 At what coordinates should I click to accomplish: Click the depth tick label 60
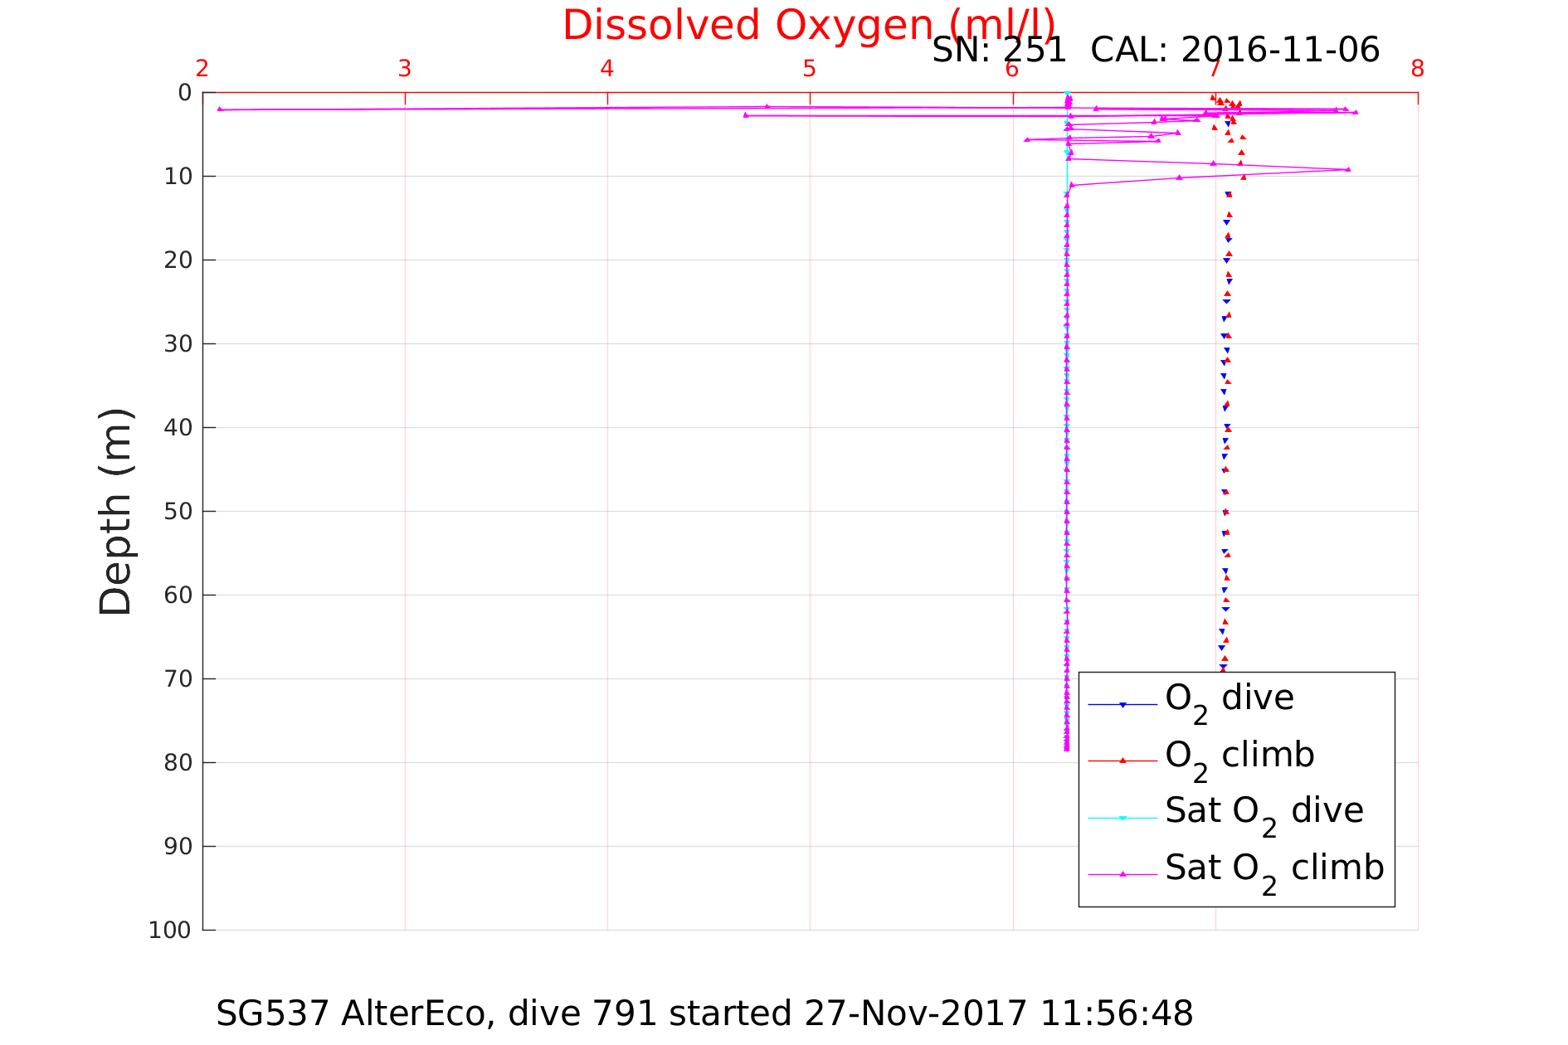click(178, 595)
